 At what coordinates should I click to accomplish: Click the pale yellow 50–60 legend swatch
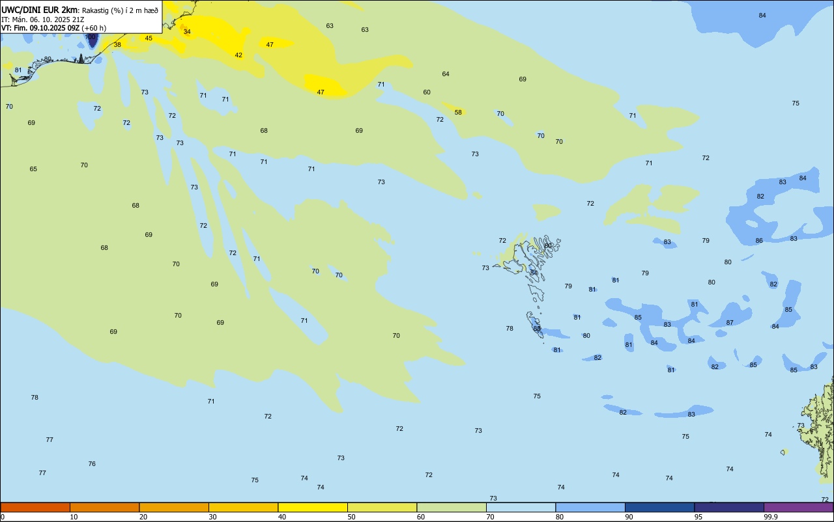pyautogui.click(x=382, y=507)
